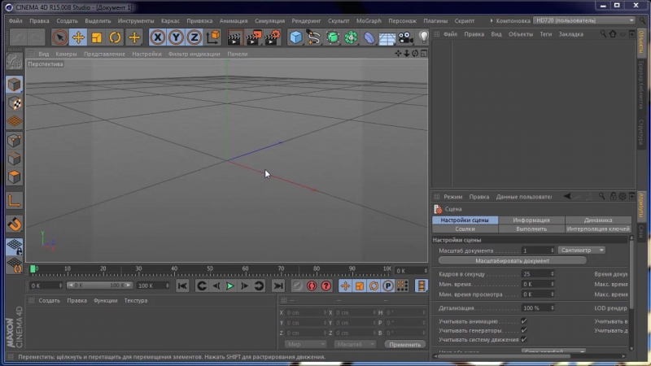Adjust the Масштаб документа value stepper

pyautogui.click(x=552, y=251)
